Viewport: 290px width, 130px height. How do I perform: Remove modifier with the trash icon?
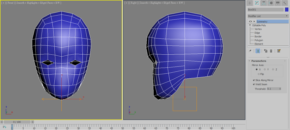pyautogui.click(x=271, y=51)
